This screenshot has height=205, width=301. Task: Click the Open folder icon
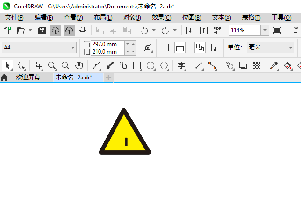coord(21,30)
